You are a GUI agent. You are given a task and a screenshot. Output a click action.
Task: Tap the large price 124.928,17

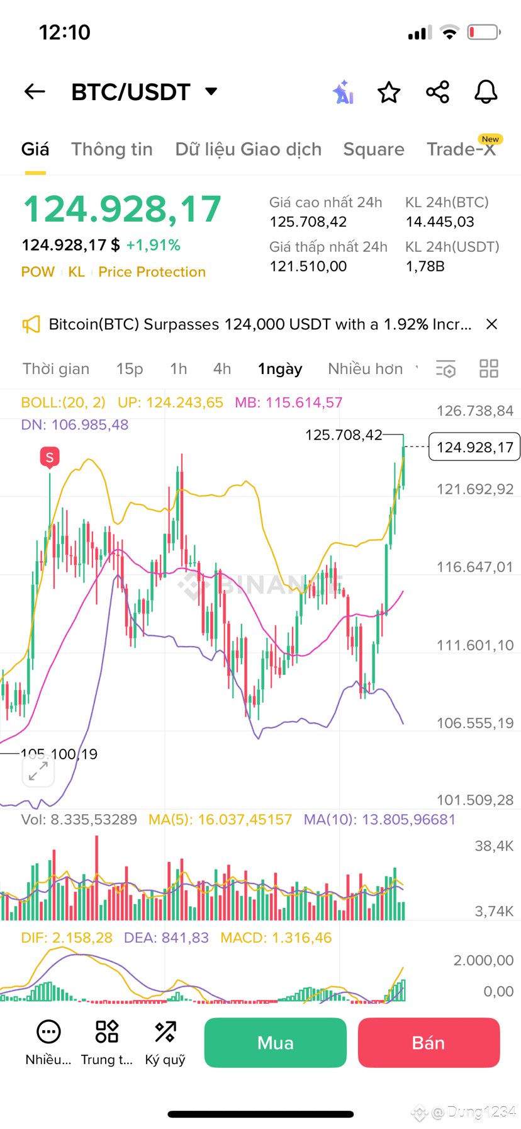[122, 209]
